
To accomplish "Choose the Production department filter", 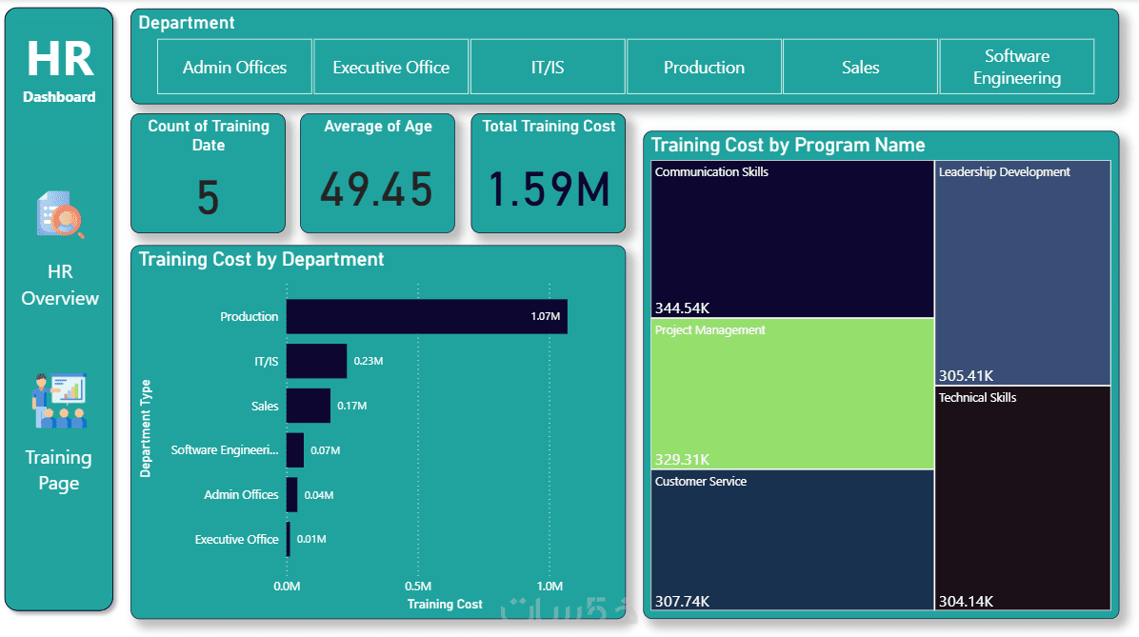I will (704, 67).
